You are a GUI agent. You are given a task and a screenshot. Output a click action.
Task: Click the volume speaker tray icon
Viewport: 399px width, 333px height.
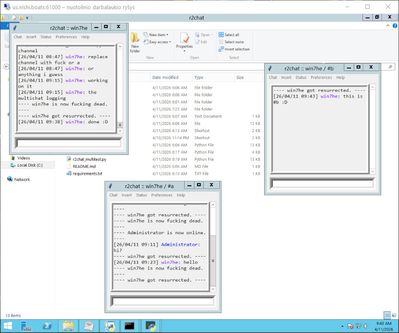(366, 326)
